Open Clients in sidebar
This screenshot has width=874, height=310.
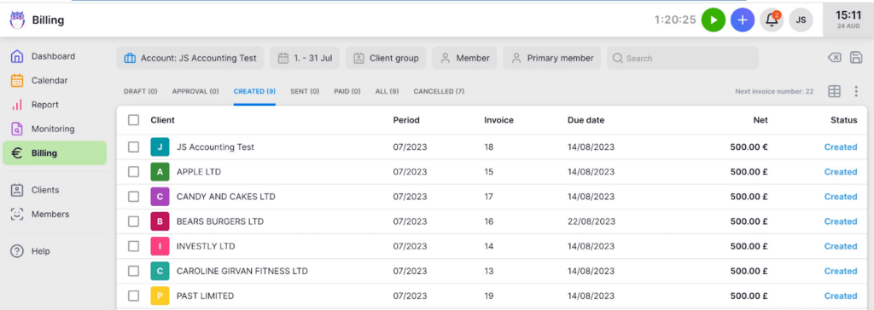54,190
